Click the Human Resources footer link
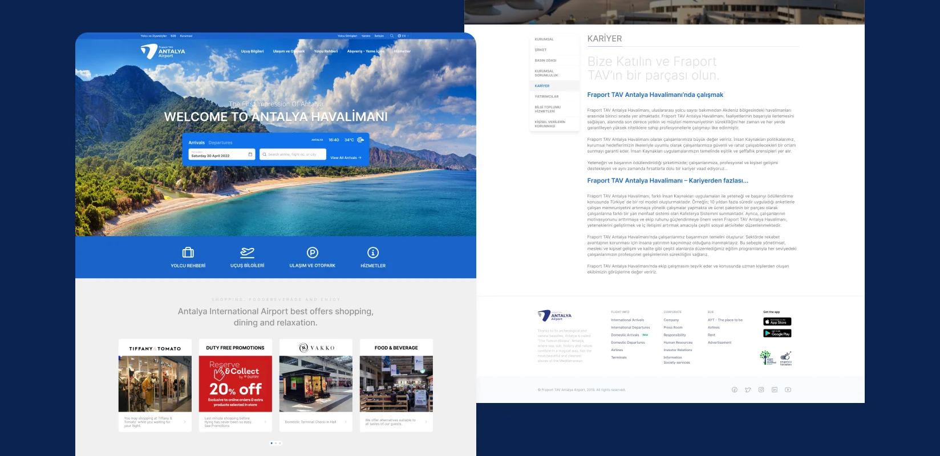The width and height of the screenshot is (940, 456). point(678,343)
